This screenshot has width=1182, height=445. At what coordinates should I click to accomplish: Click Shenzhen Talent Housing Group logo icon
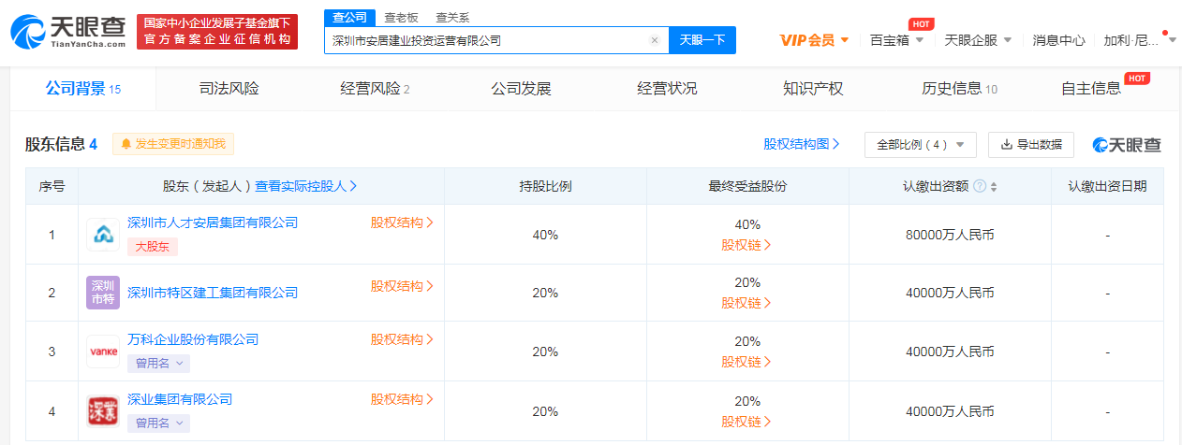coord(103,235)
